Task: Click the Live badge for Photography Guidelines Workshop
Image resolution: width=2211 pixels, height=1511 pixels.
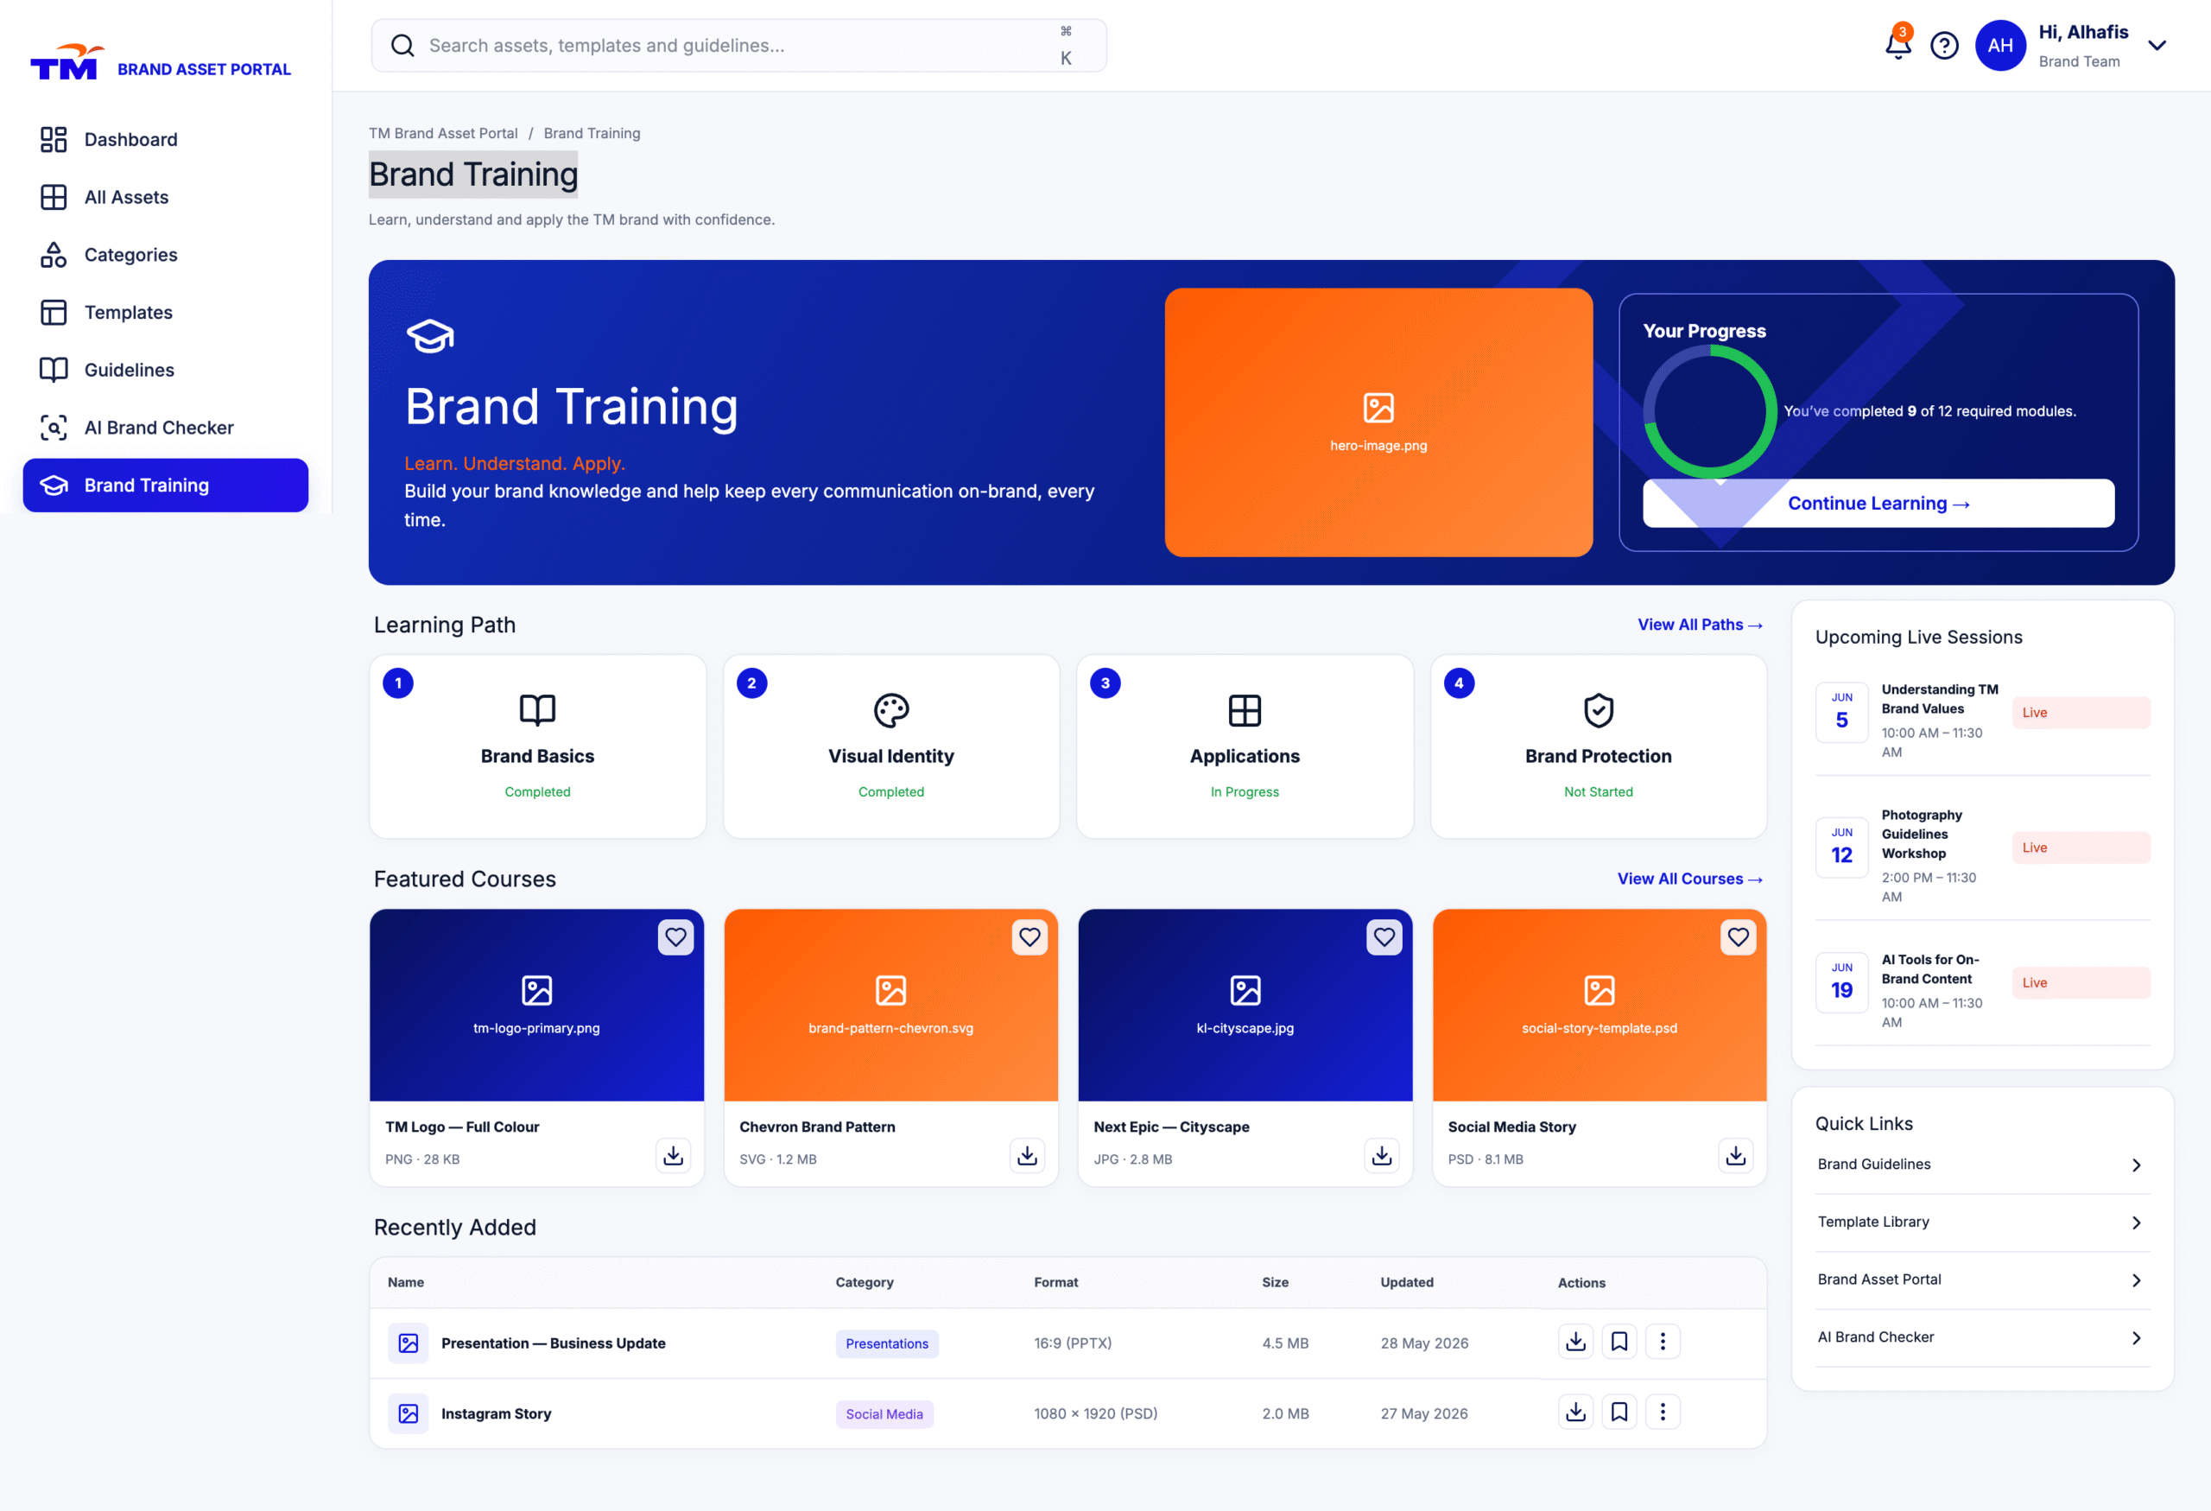Action: [x=2081, y=848]
